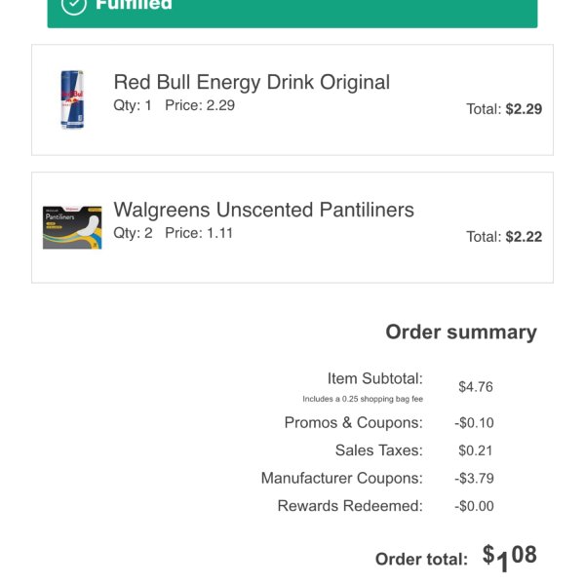Click the Order total $1.08 amount

[510, 558]
